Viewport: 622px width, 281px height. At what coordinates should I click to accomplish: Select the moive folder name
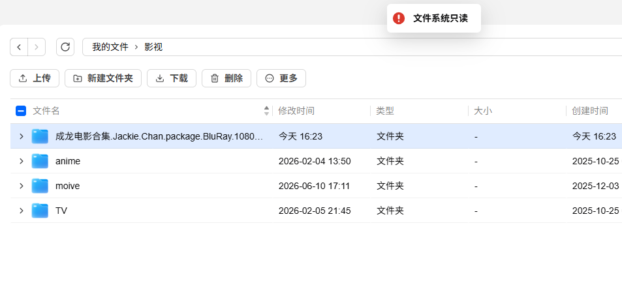67,186
